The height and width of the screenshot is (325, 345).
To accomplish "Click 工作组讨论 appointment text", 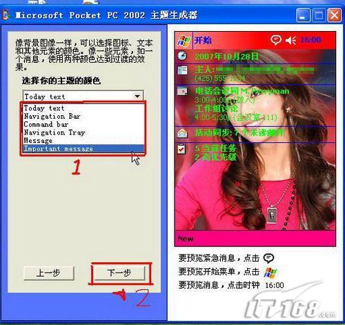I will pyautogui.click(x=216, y=108).
